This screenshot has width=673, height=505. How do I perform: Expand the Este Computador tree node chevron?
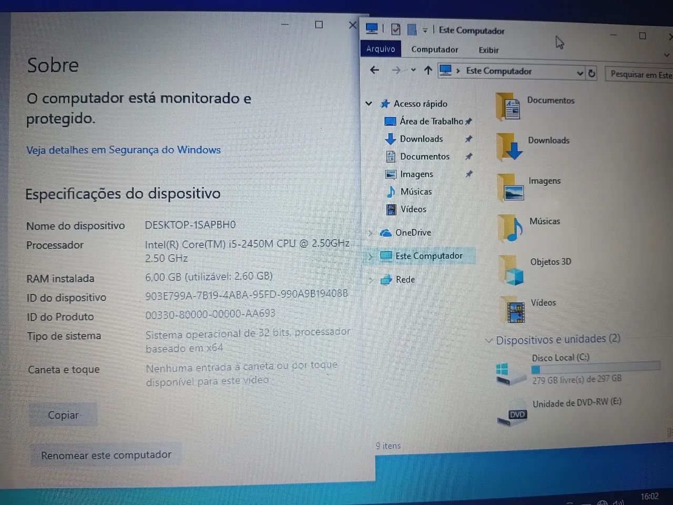(x=370, y=256)
